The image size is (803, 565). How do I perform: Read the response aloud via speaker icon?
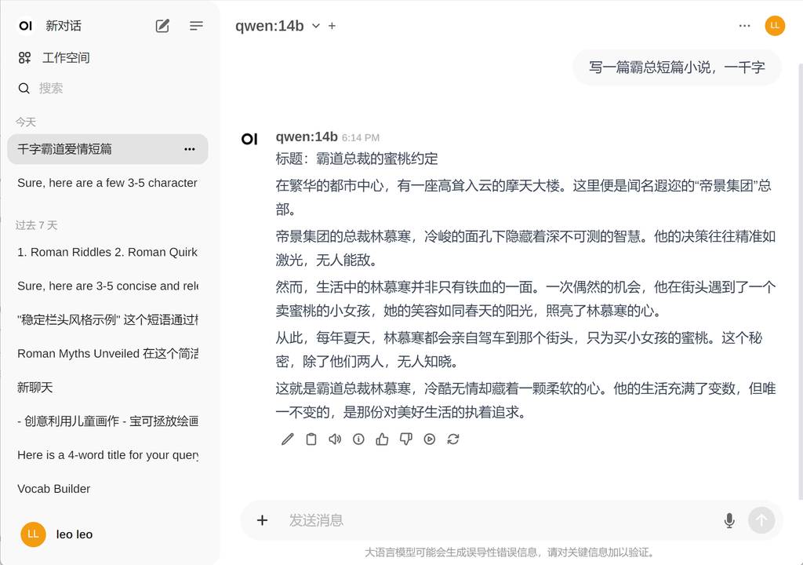pos(335,439)
